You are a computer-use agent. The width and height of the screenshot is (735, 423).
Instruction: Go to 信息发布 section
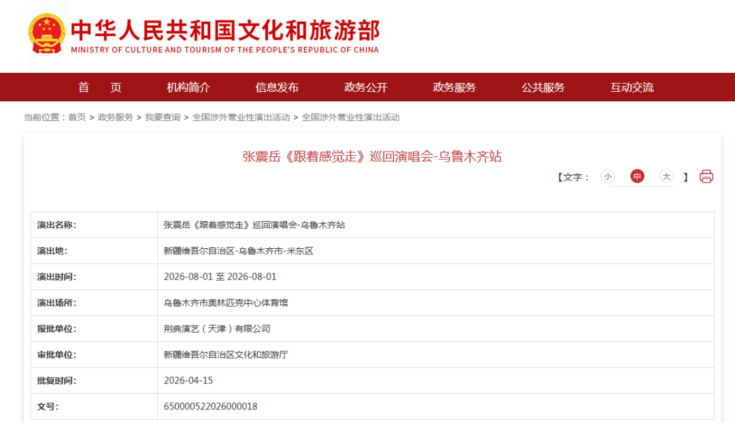pyautogui.click(x=277, y=87)
